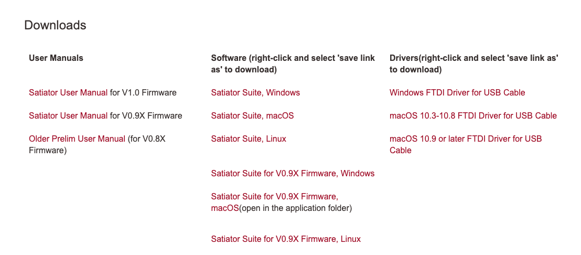
Task: Click the 'Satiator Suite, Linux' download link
Action: tap(249, 139)
